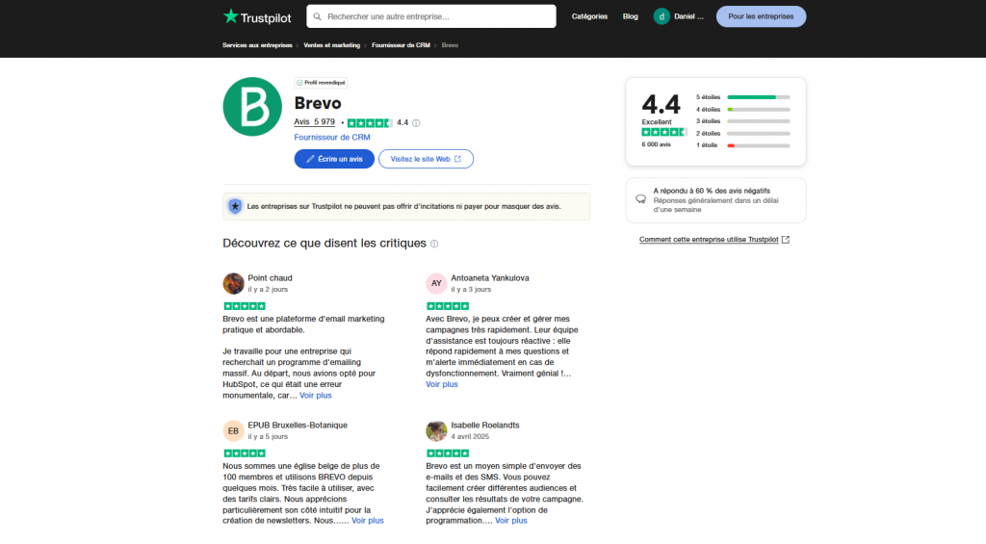
Task: Go to Ventes et marketing breadcrumb
Action: [332, 45]
